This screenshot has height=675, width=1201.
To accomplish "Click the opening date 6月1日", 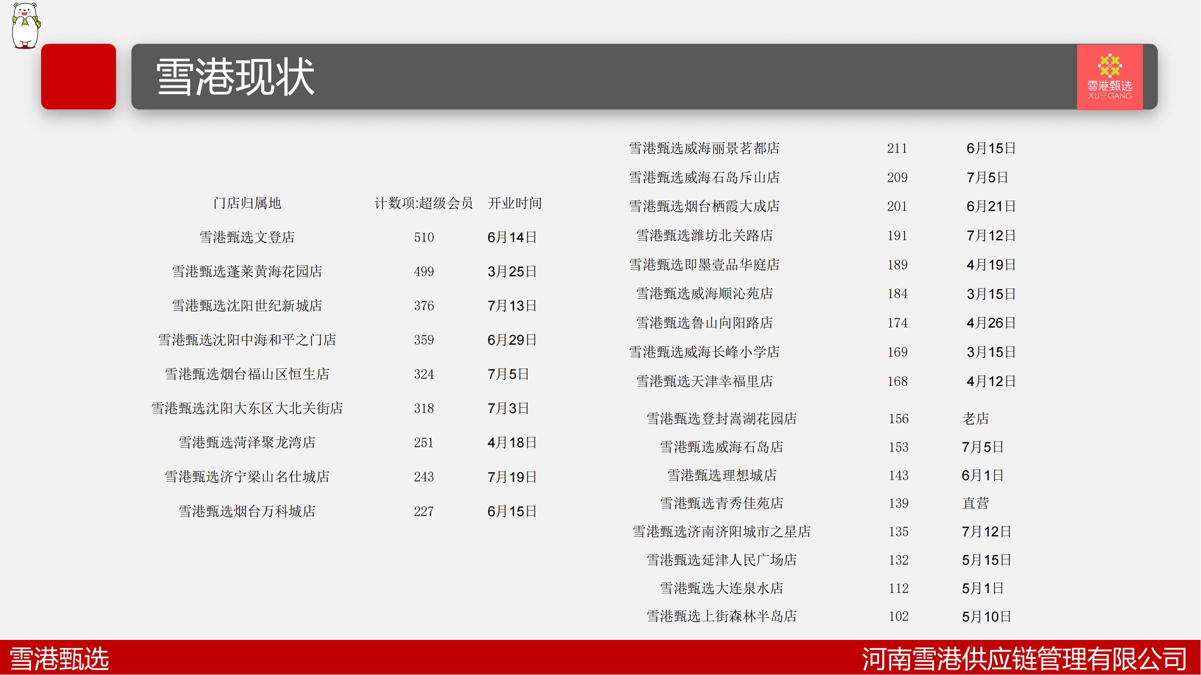I will click(982, 475).
